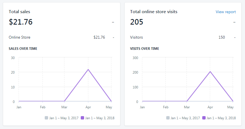Viewport: 245px width, 129px height.
Task: Click the Total online store visits heading
Action: [154, 12]
